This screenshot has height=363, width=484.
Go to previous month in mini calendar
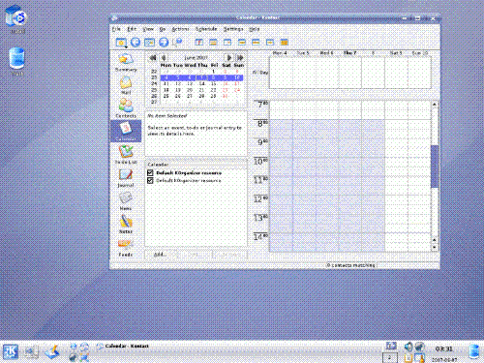coord(164,58)
